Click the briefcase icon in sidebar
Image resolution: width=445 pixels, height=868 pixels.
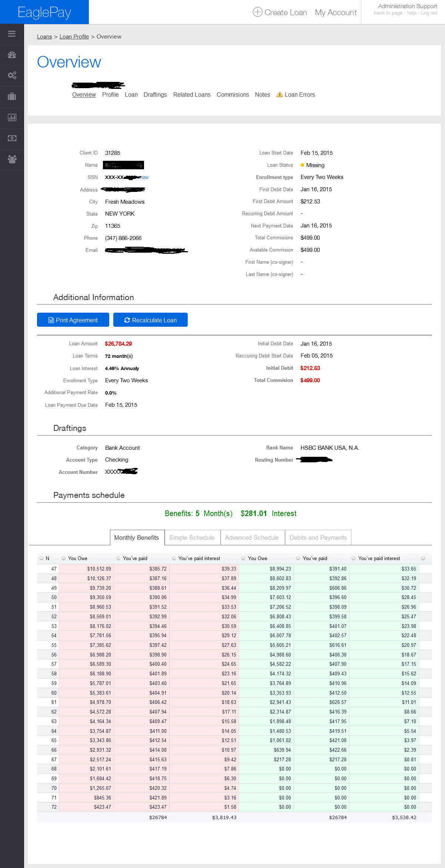click(12, 97)
